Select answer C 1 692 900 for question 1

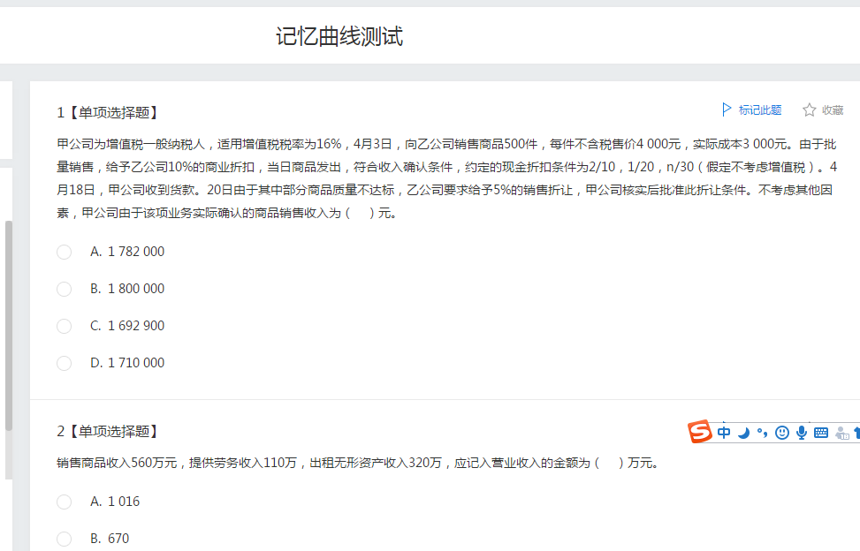pyautogui.click(x=64, y=326)
